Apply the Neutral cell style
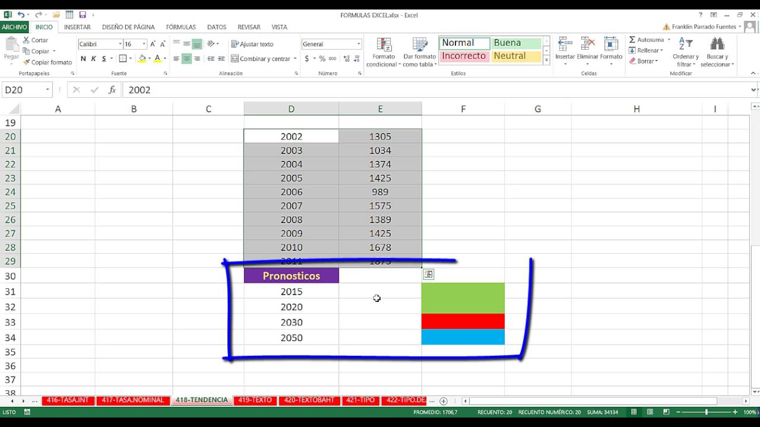 click(517, 56)
